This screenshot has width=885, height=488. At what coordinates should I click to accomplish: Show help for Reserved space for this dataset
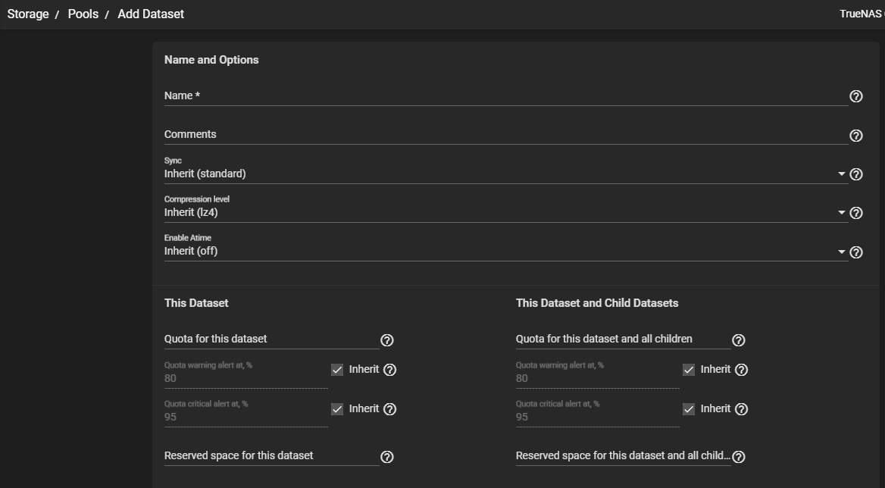386,457
